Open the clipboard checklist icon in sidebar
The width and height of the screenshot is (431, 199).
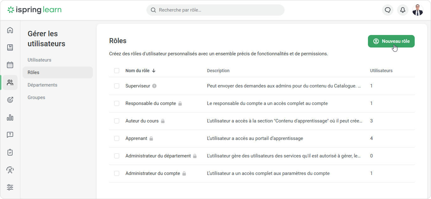tap(10, 152)
